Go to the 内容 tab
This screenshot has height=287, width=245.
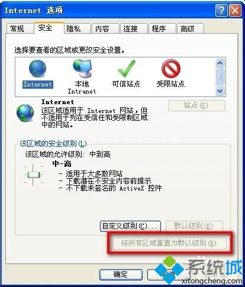(102, 29)
